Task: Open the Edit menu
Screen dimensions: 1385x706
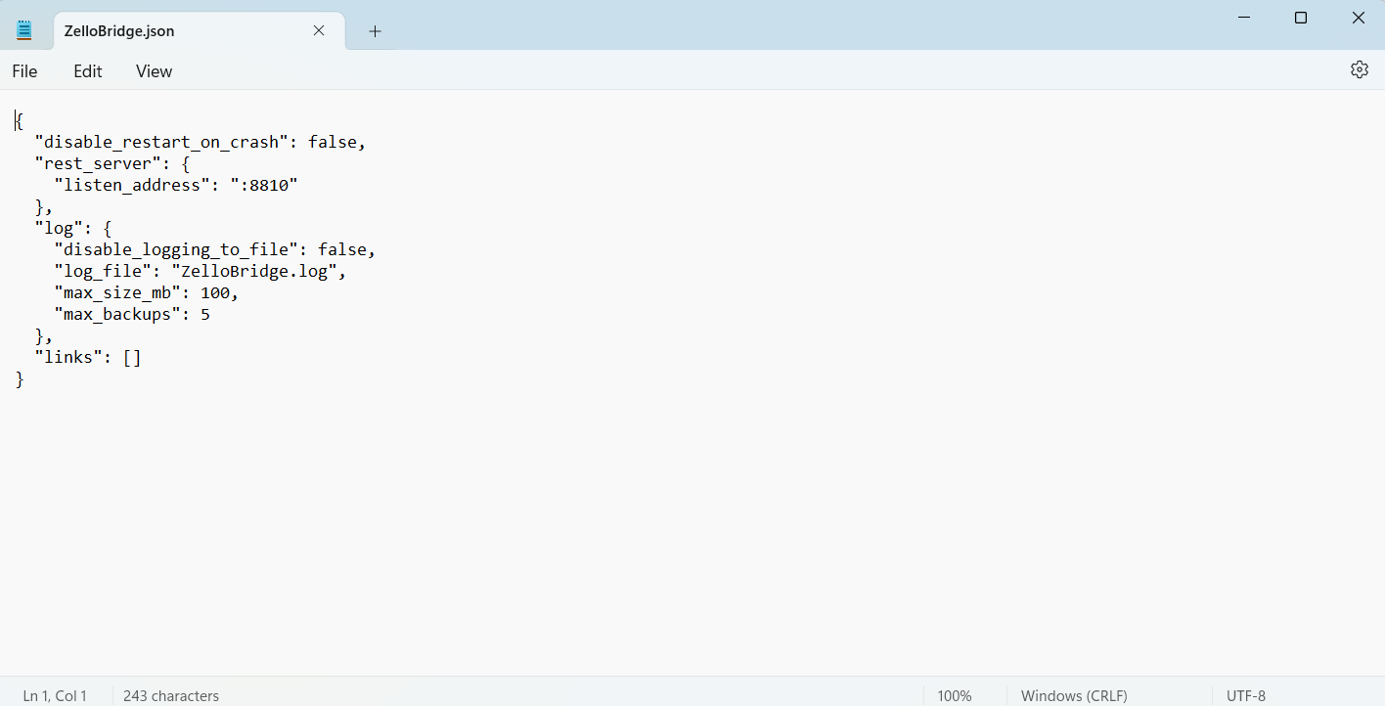Action: (88, 71)
